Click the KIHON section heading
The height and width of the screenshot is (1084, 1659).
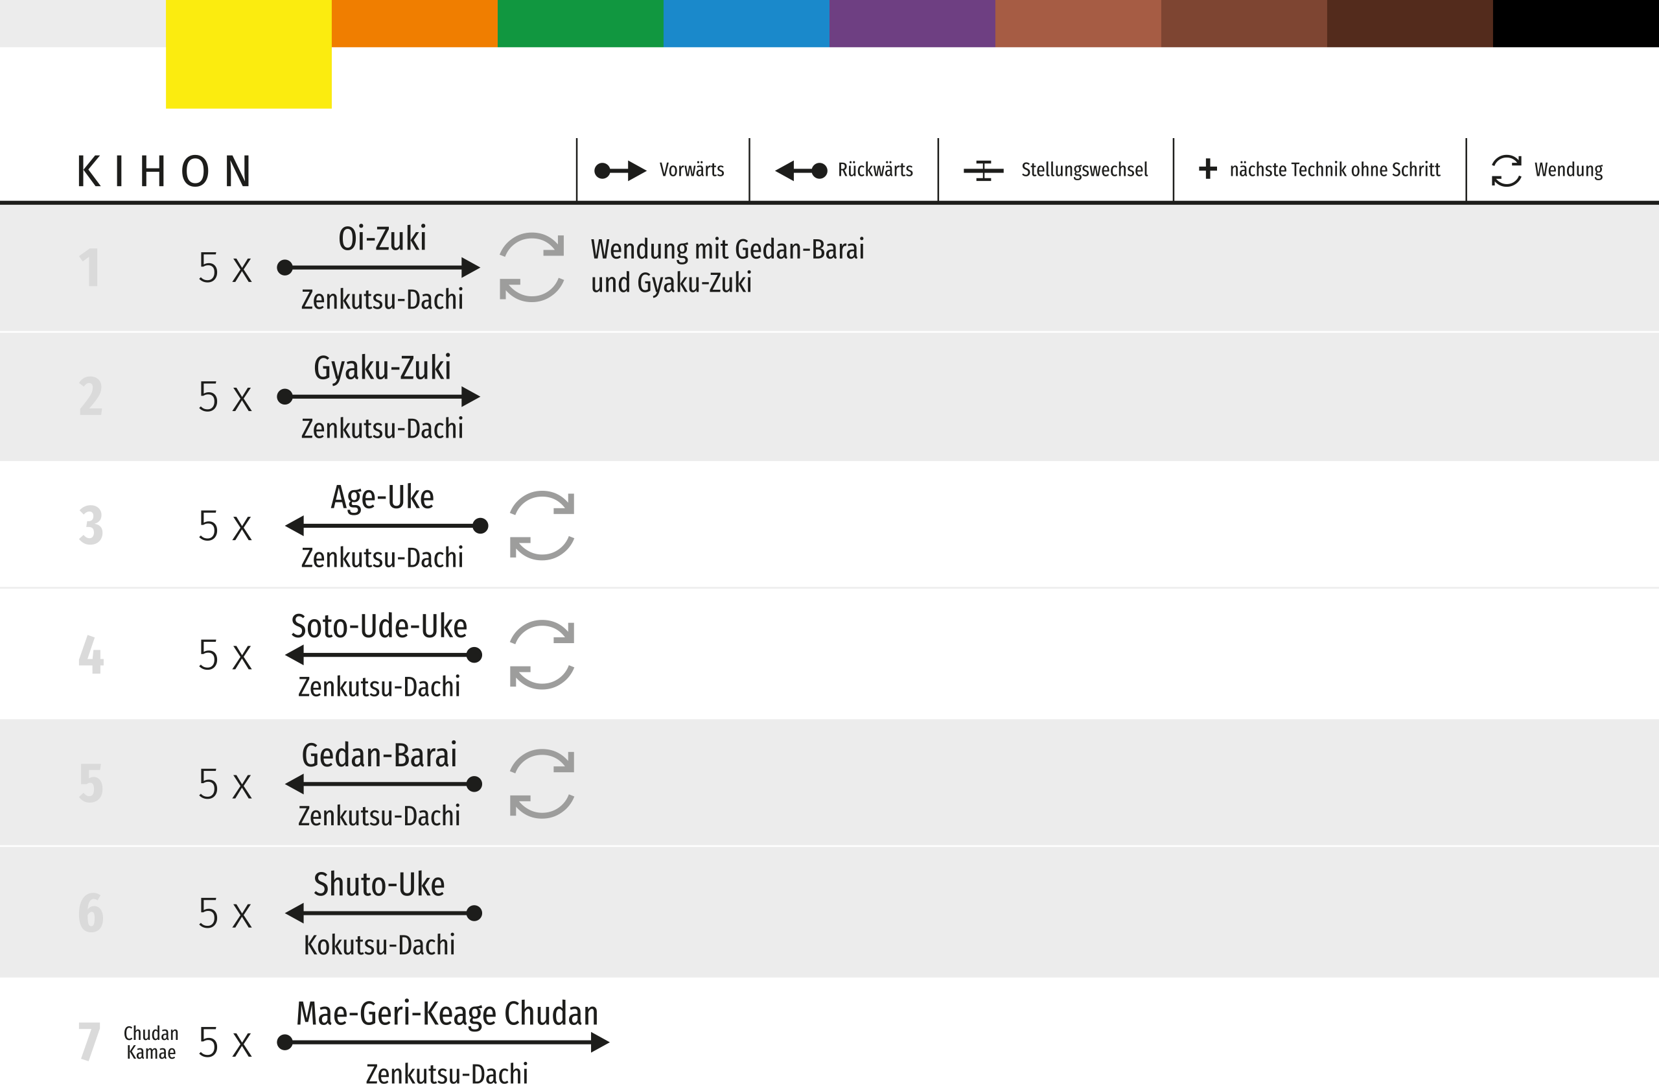165,172
